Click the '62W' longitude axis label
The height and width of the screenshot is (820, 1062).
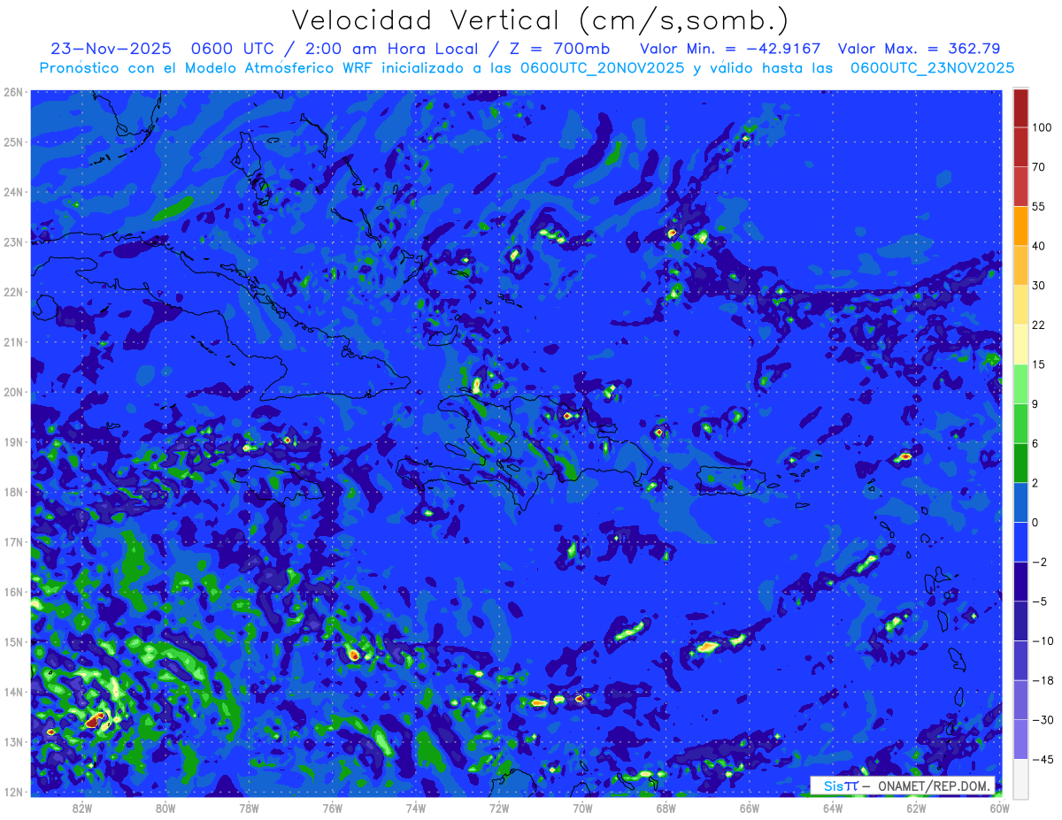point(916,809)
